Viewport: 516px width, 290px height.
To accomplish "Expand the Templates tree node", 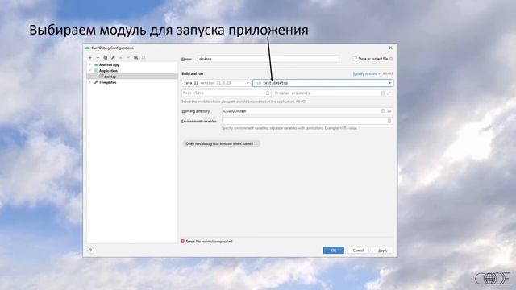I will (x=89, y=82).
